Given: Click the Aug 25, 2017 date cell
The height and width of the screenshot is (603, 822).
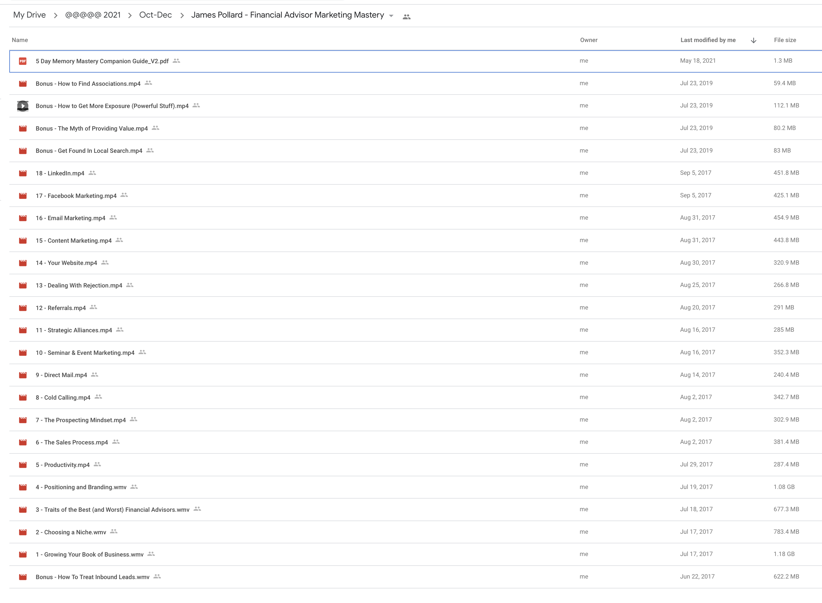Looking at the screenshot, I should coord(697,285).
